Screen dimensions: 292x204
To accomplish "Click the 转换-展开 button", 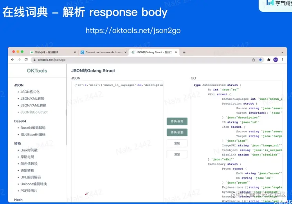I will pos(177,121).
